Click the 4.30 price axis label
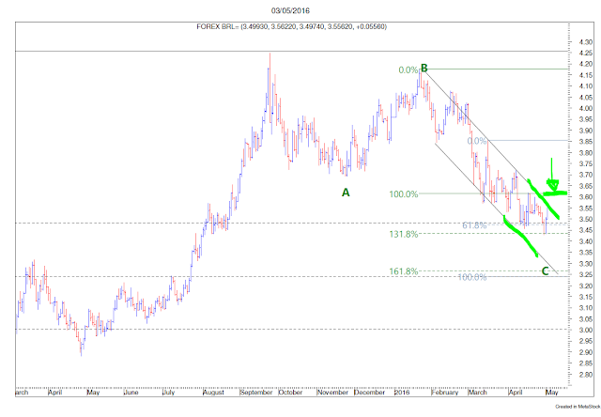Screen dimensions: 601x417 pyautogui.click(x=586, y=41)
